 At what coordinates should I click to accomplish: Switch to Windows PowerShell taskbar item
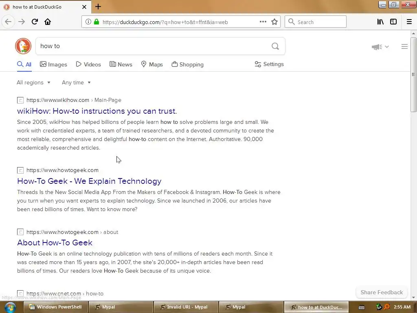pyautogui.click(x=55, y=307)
